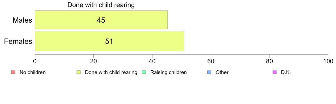
Task: Click the magenta D.K. legend swatch
Action: (275, 72)
